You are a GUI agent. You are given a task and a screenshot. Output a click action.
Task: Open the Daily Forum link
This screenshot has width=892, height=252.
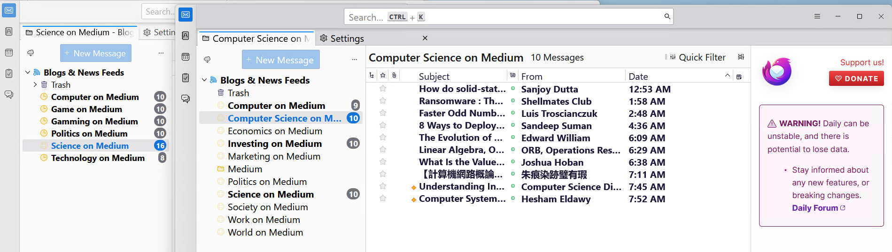[x=818, y=208]
